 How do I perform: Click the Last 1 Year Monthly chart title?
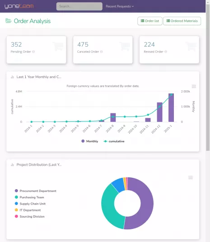click(39, 77)
